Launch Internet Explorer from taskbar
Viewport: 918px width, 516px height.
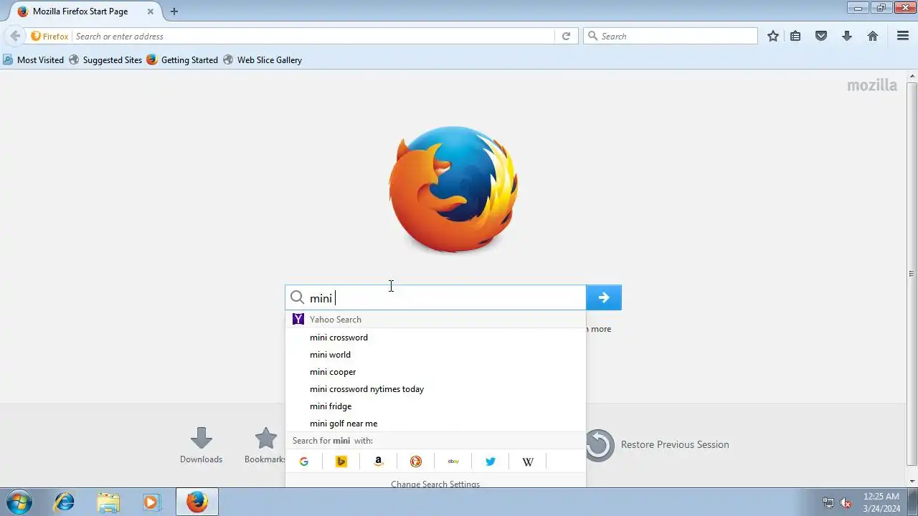(x=65, y=502)
